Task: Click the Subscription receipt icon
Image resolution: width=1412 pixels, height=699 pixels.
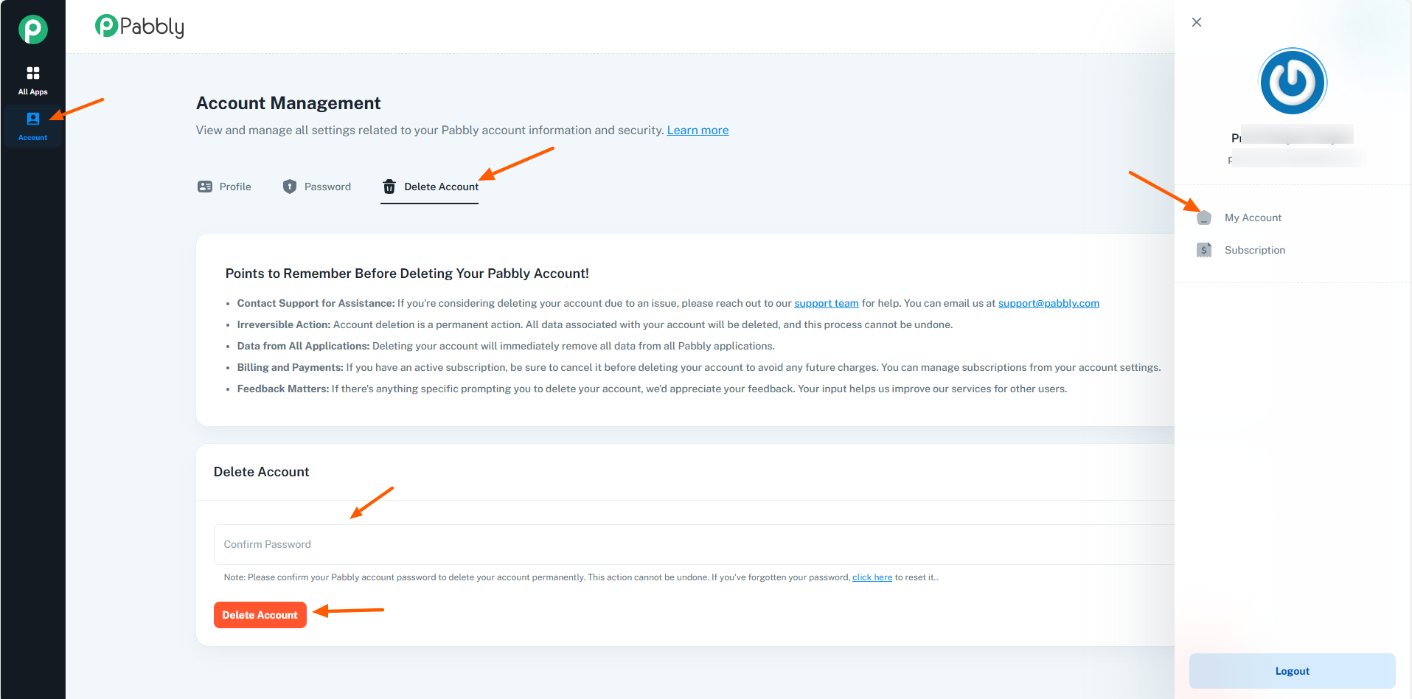Action: pos(1204,250)
